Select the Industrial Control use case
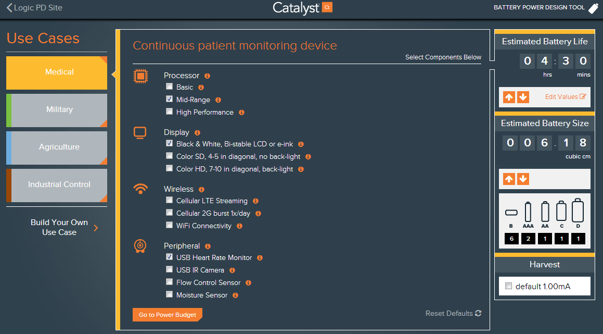603x334 pixels. point(59,185)
